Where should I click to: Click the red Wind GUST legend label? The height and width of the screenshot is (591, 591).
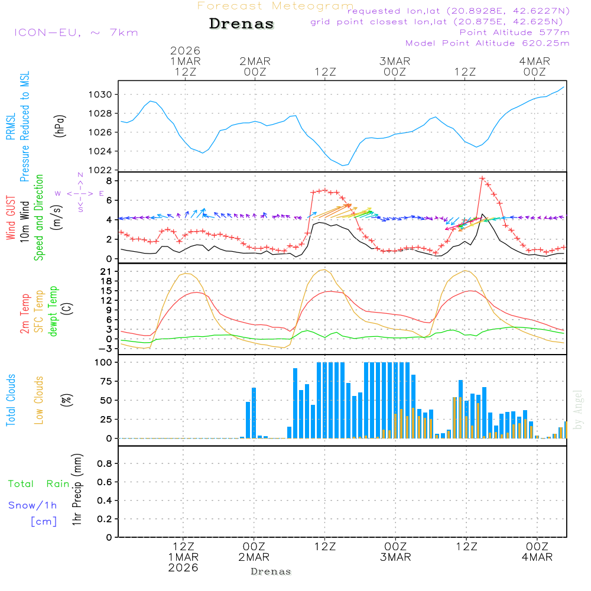point(11,218)
